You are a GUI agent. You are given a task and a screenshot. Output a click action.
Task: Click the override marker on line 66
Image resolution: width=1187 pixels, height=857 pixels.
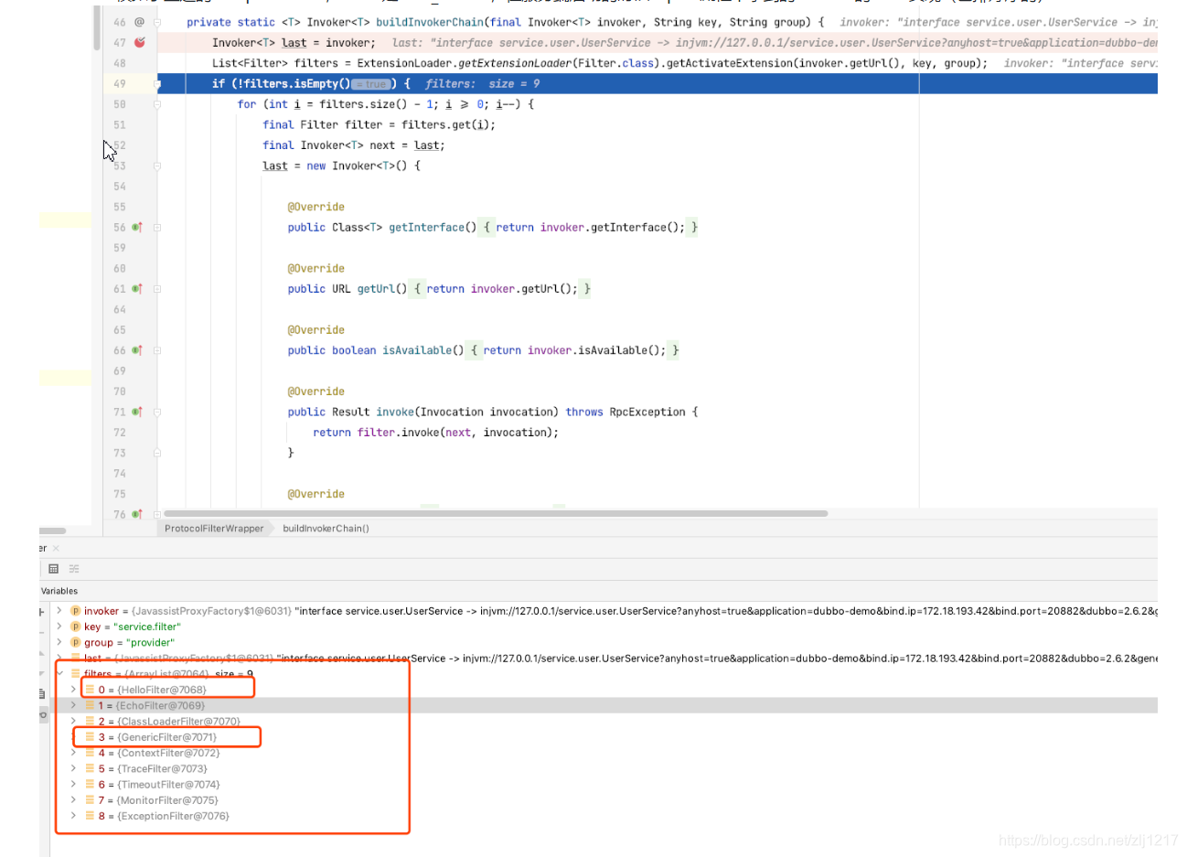137,350
